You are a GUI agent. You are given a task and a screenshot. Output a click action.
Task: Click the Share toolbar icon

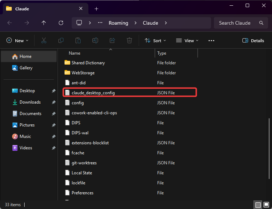(x=112, y=40)
